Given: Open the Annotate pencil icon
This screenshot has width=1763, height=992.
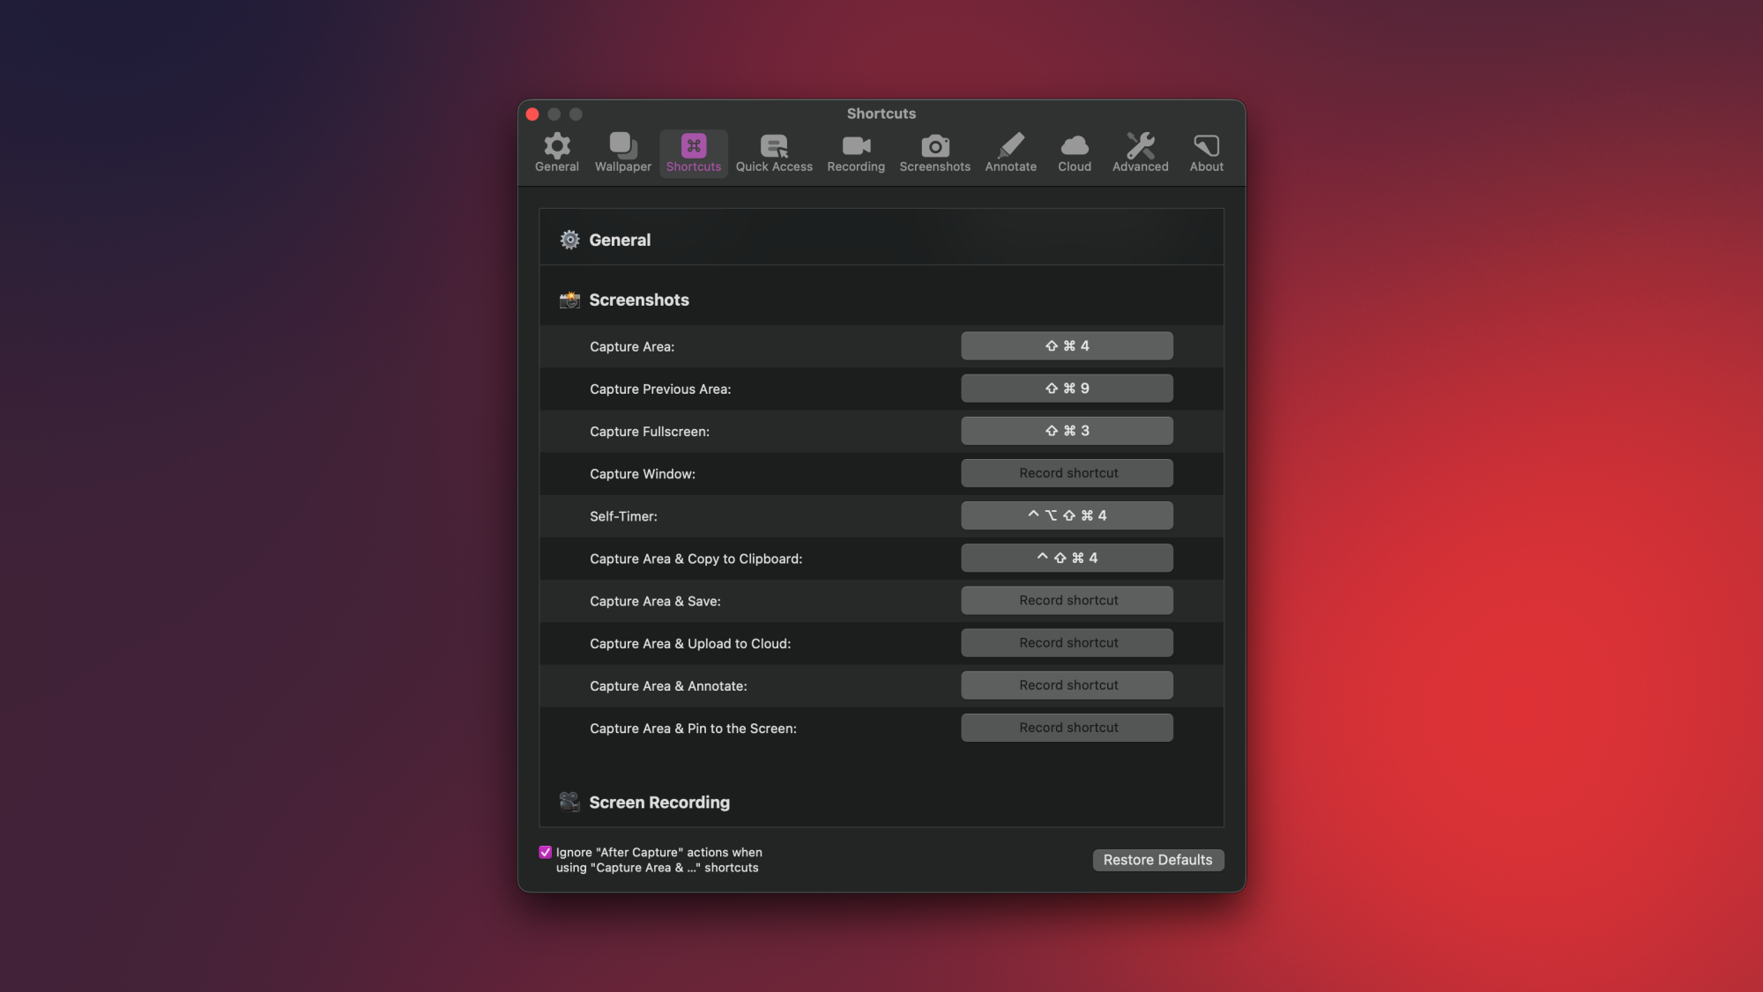Looking at the screenshot, I should (x=1010, y=152).
